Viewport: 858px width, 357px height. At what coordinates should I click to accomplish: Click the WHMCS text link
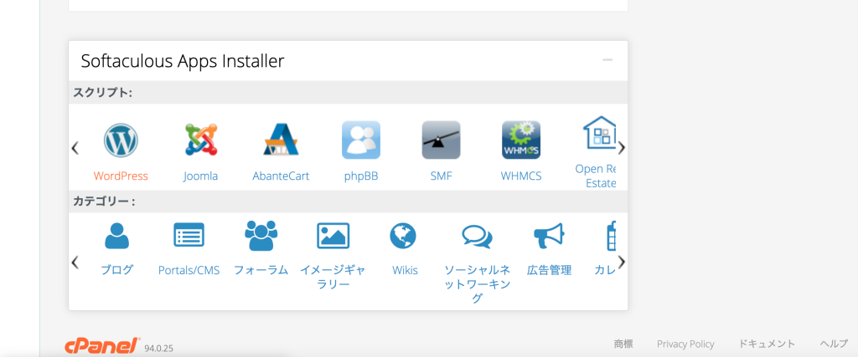click(x=521, y=176)
